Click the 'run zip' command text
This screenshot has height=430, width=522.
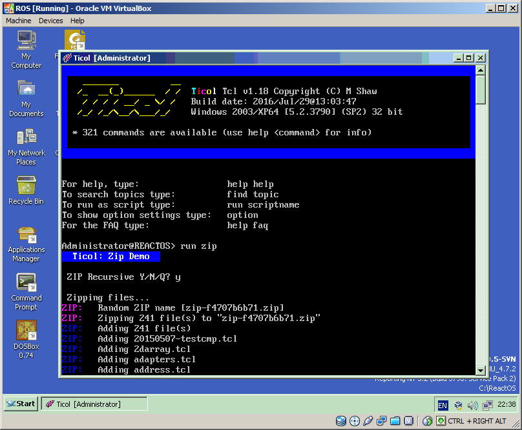[x=198, y=246]
